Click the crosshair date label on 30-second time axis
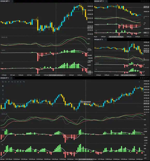The height and width of the screenshot is (161, 150). pyautogui.click(x=56, y=75)
